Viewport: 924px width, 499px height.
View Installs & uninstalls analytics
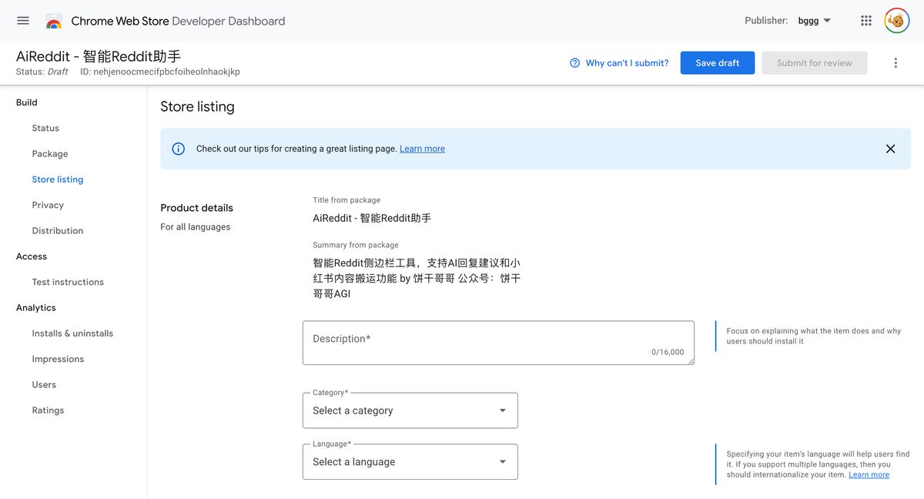(72, 333)
